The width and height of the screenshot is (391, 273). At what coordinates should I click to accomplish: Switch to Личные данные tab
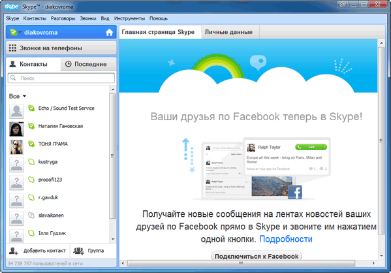[230, 32]
